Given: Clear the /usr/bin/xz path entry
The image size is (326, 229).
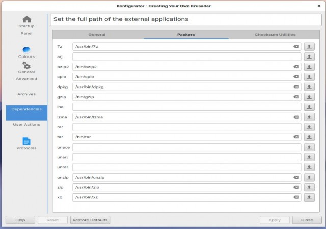Looking at the screenshot, I should tap(296, 197).
